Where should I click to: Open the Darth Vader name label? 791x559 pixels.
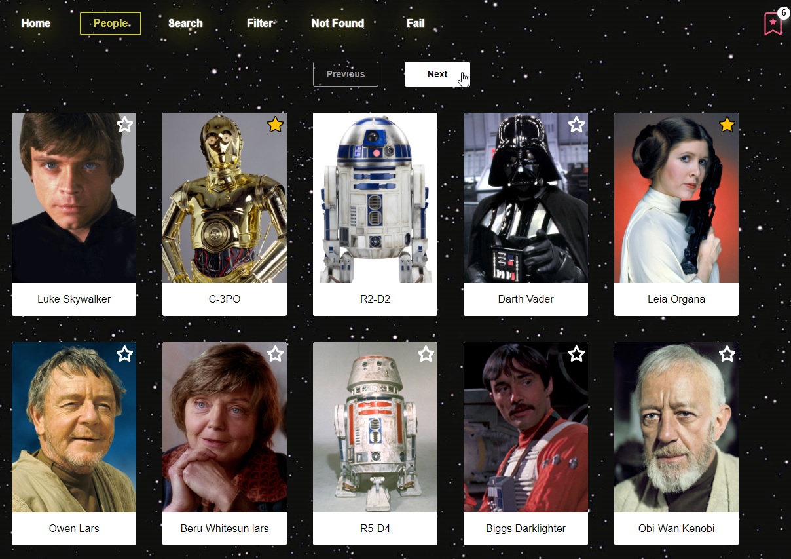coord(526,299)
